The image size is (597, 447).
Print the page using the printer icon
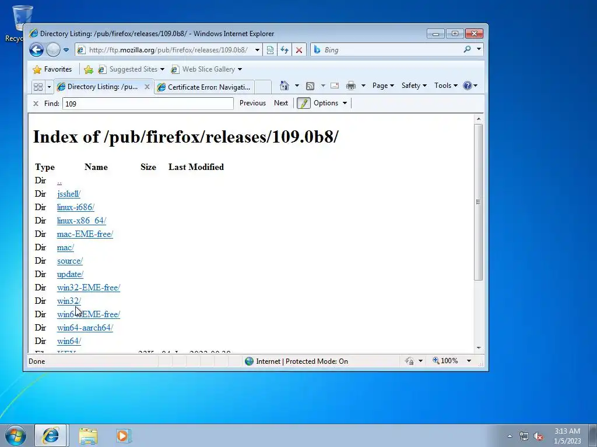click(350, 86)
